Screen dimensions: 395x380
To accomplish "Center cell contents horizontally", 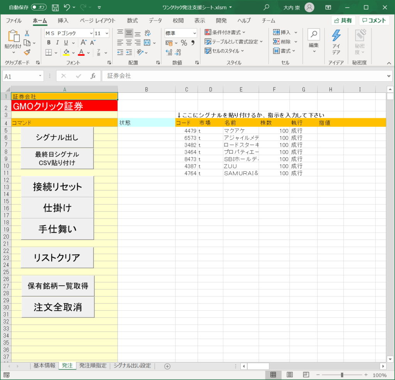I will click(129, 42).
